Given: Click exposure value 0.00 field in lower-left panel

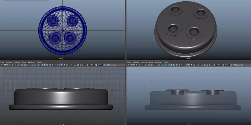Looking at the screenshot, I should point(91,65).
